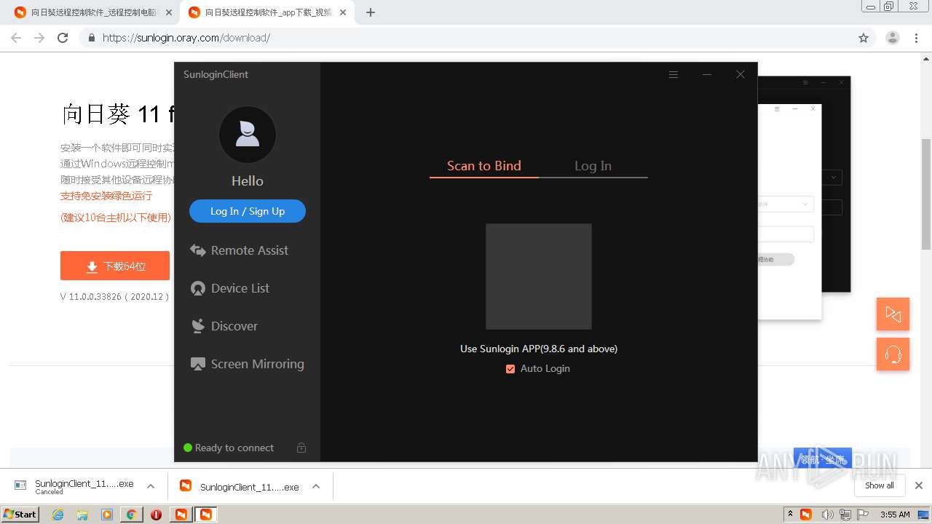Click the Device List sidebar icon
The height and width of the screenshot is (524, 932).
pos(197,288)
